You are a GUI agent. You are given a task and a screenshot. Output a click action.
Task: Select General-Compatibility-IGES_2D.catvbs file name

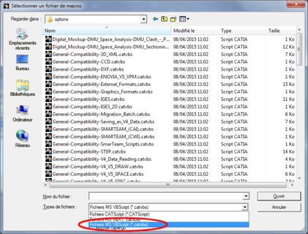coord(92,107)
